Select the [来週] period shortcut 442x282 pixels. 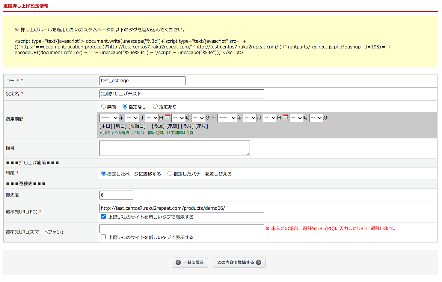click(x=173, y=126)
